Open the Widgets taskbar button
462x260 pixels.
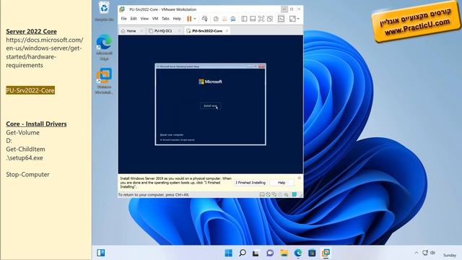(101, 253)
